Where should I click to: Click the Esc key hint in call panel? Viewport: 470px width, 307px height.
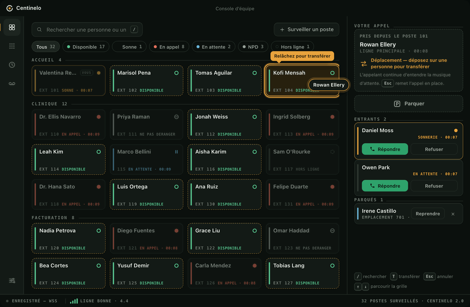click(x=388, y=83)
